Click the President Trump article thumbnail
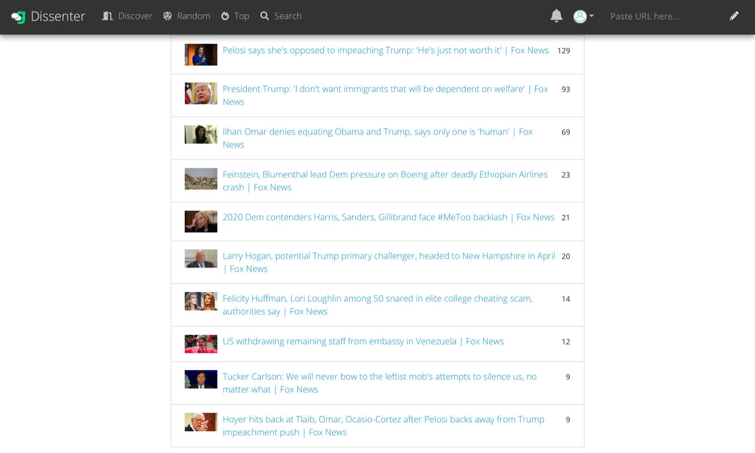This screenshot has width=755, height=453. (201, 94)
